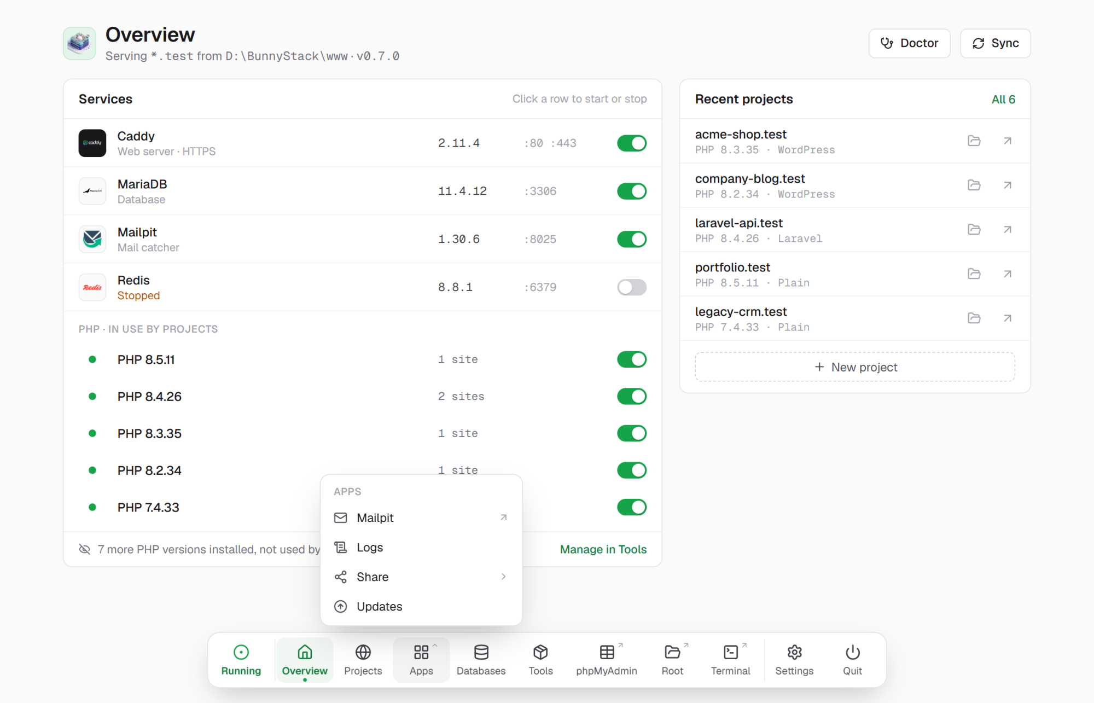
Task: Launch acme-shop.test in browser arrow
Action: [1007, 141]
